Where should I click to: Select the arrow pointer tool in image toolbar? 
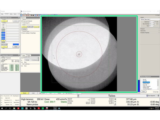[x=21, y=15]
